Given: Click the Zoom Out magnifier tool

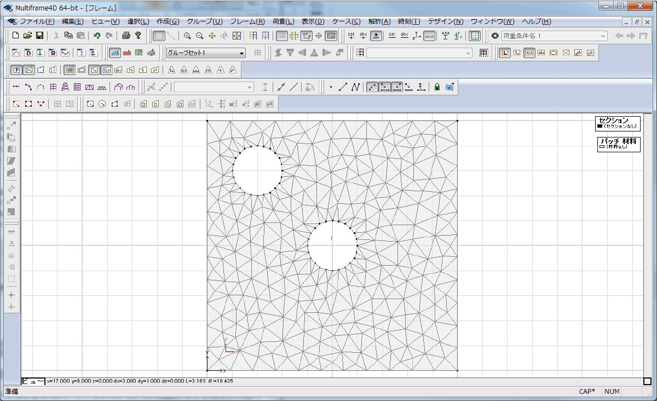Looking at the screenshot, I should tap(199, 36).
